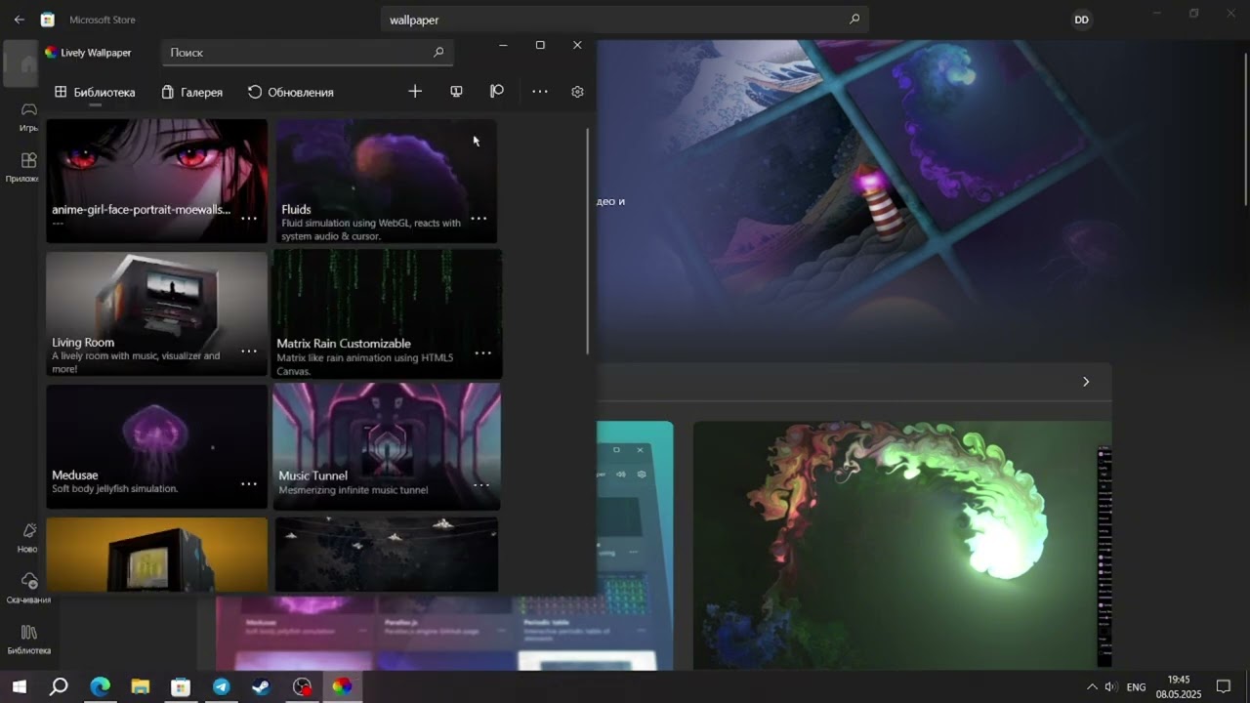
Task: Open the DD user profile in Microsoft Store
Action: [x=1081, y=20]
